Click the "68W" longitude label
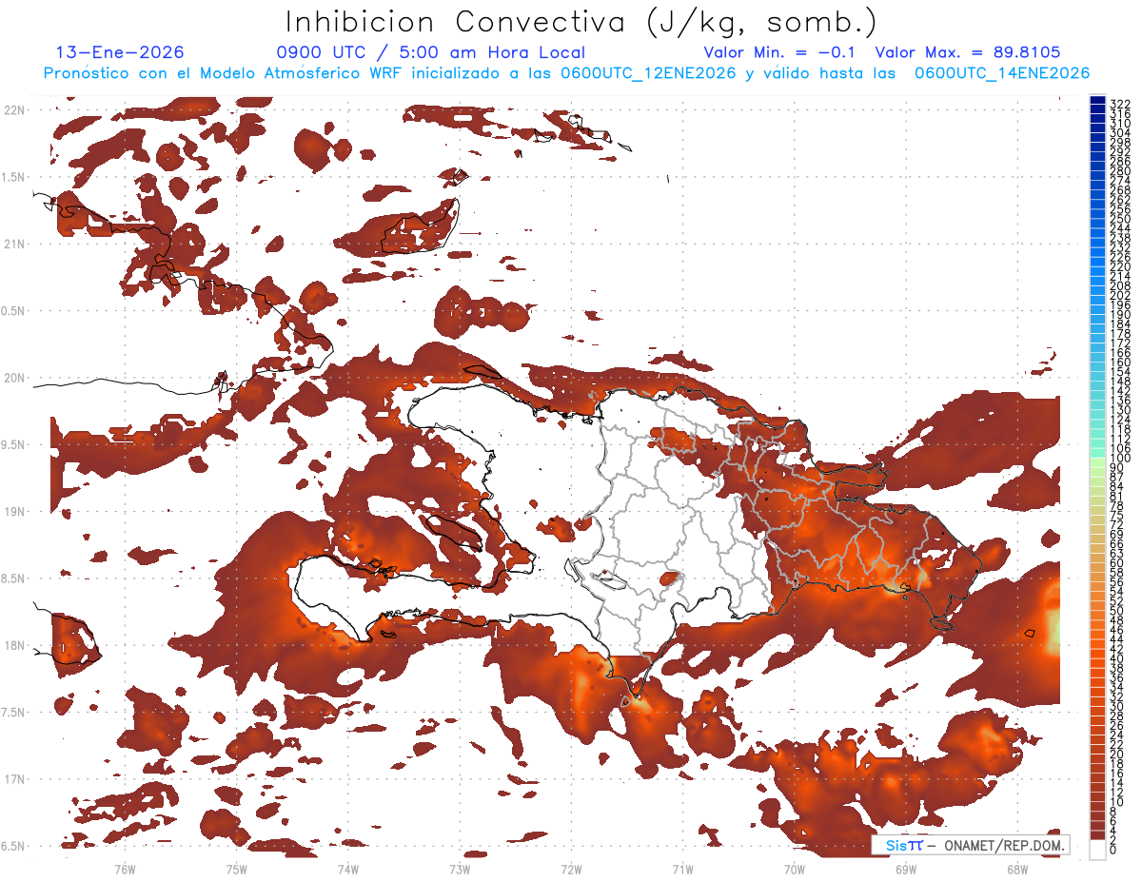Viewport: 1142px width, 882px height. coord(1017,869)
